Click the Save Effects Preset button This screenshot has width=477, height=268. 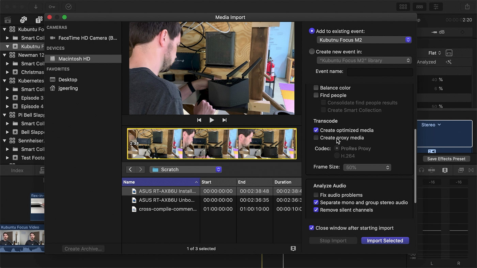click(446, 159)
